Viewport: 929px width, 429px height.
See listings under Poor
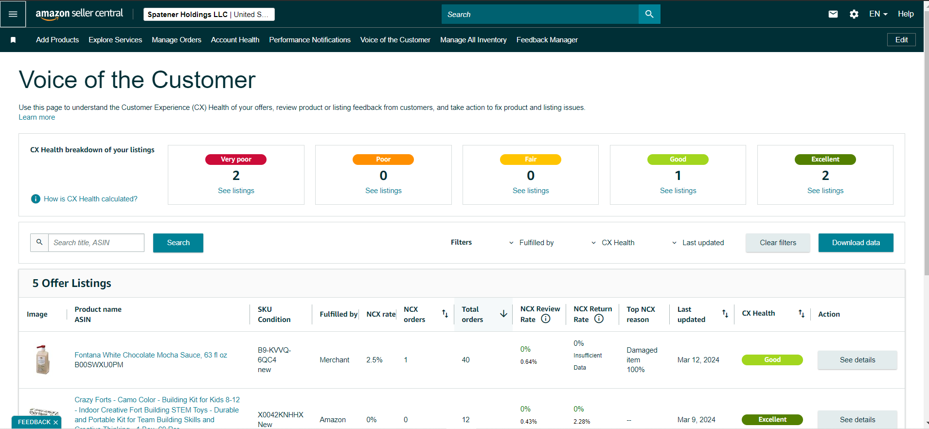pos(383,191)
